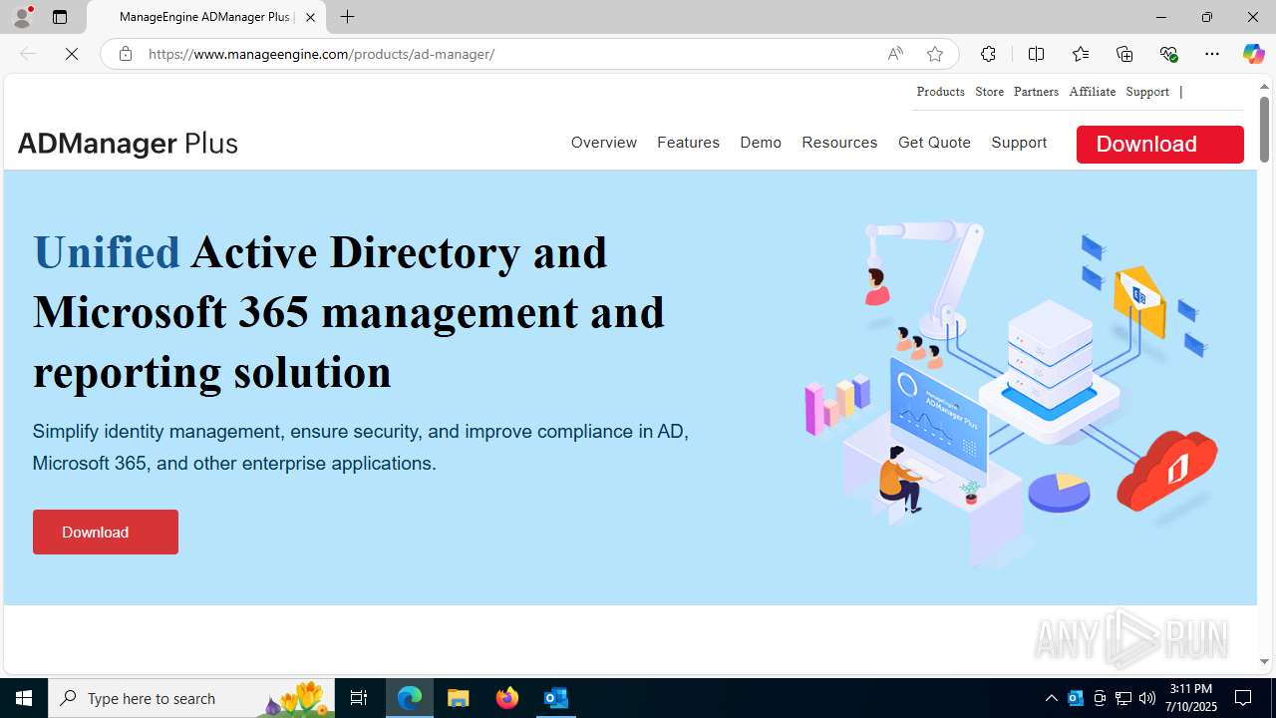Click the page scrollbar down arrow
This screenshot has height=718, width=1276.
tap(1264, 661)
